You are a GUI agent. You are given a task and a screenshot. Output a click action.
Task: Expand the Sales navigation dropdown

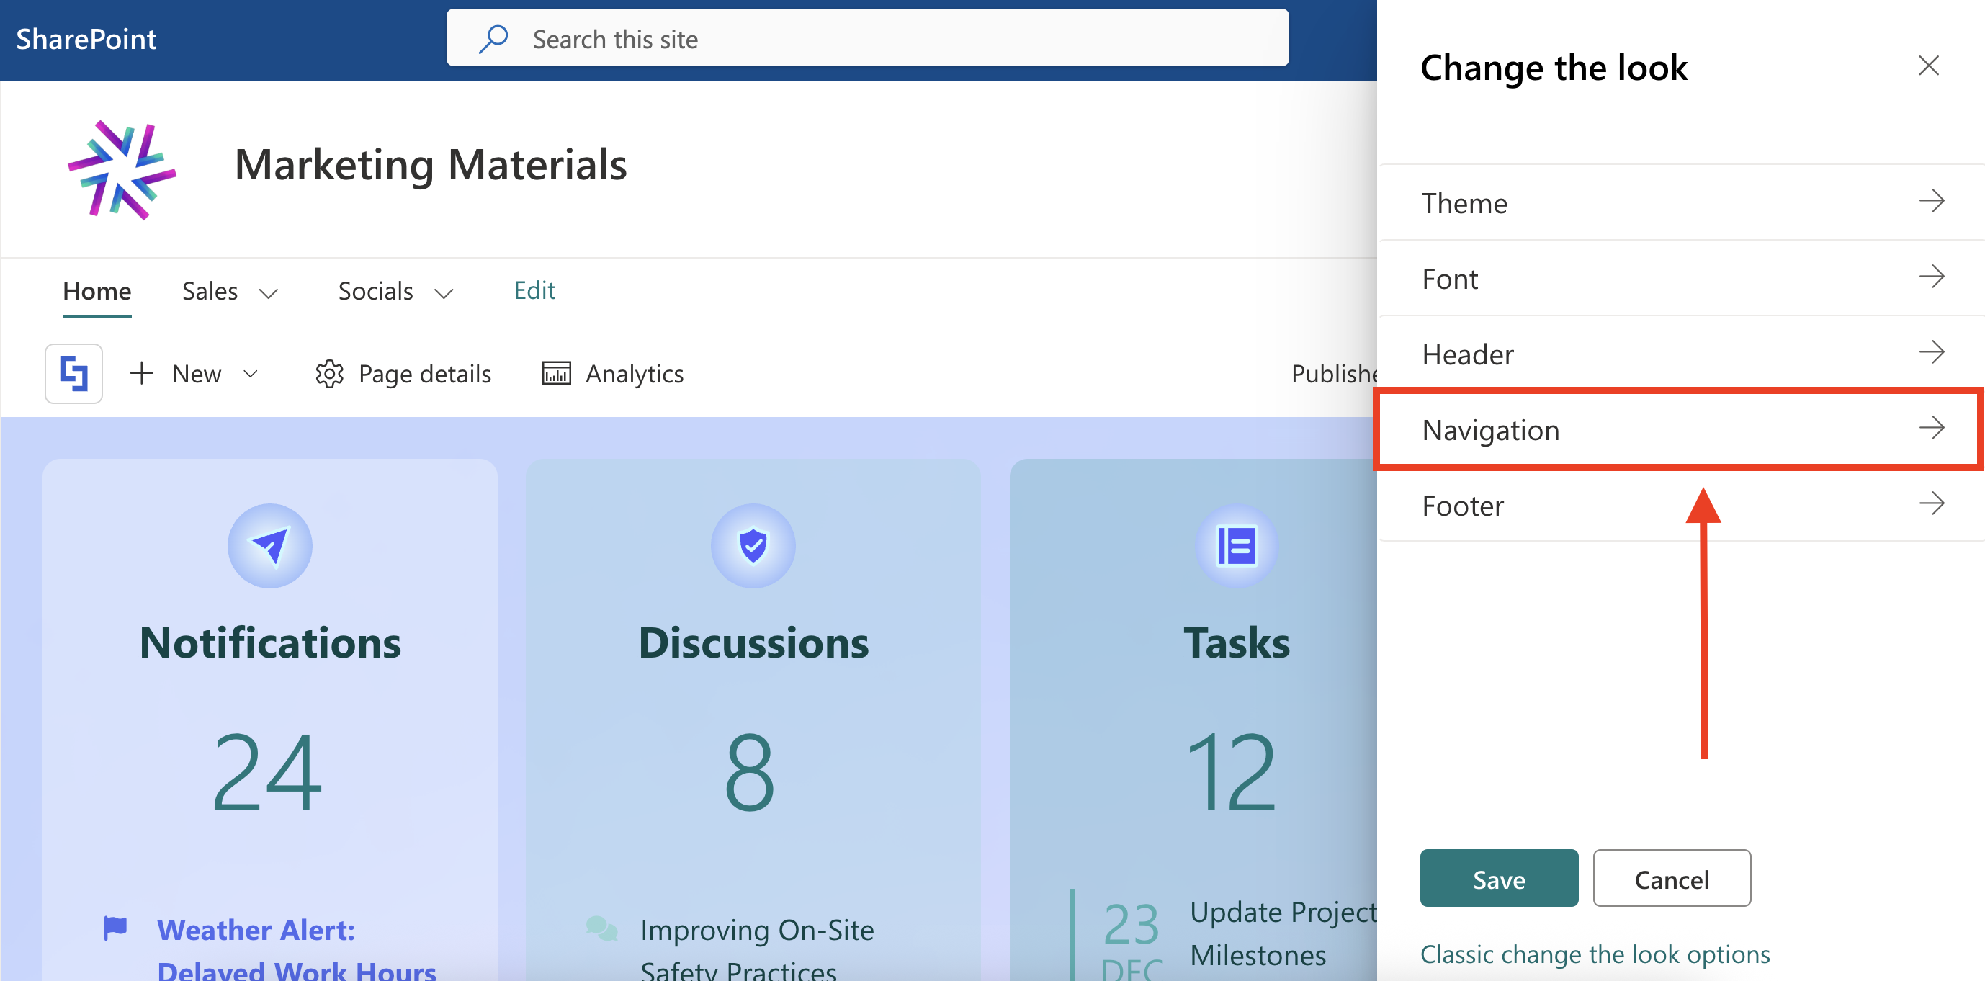268,293
